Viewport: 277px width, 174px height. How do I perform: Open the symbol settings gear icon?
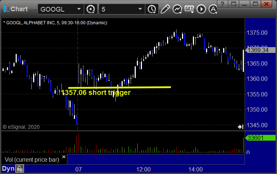click(90, 9)
